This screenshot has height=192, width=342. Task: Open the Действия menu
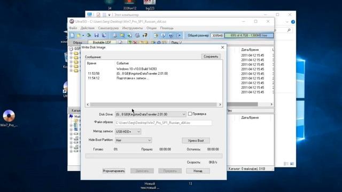click(x=88, y=28)
